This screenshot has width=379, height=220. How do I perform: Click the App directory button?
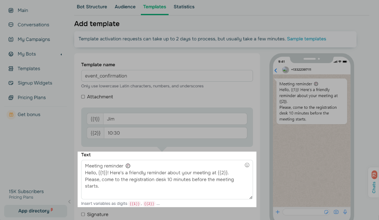pos(35,211)
